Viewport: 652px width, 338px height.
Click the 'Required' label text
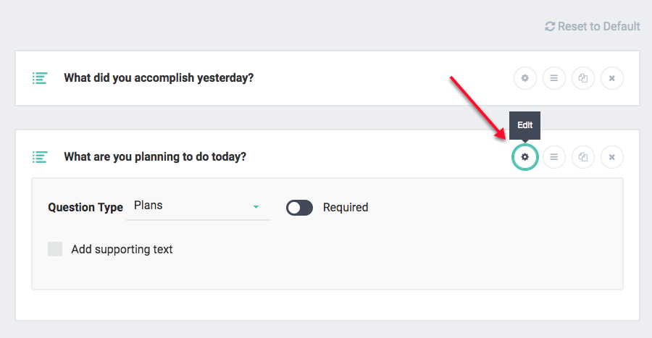pos(346,208)
